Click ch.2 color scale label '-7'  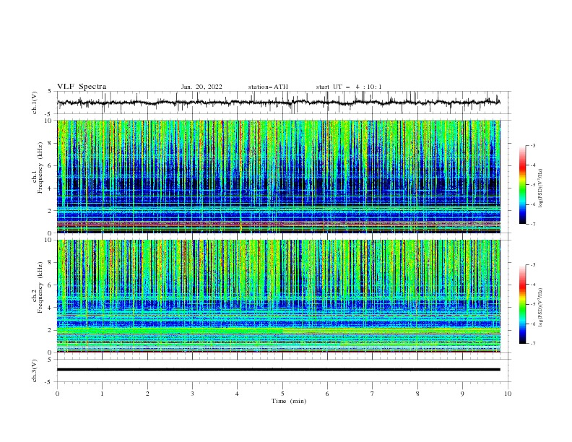[x=532, y=344]
